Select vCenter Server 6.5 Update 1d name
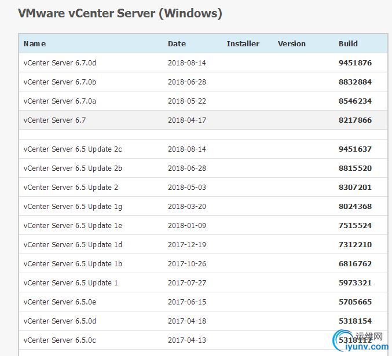The image size is (392, 356). [73, 245]
